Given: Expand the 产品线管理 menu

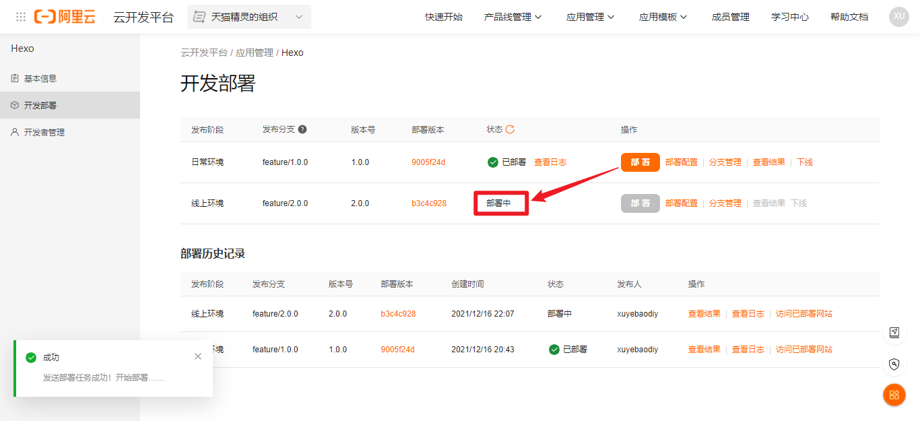Looking at the screenshot, I should [513, 17].
